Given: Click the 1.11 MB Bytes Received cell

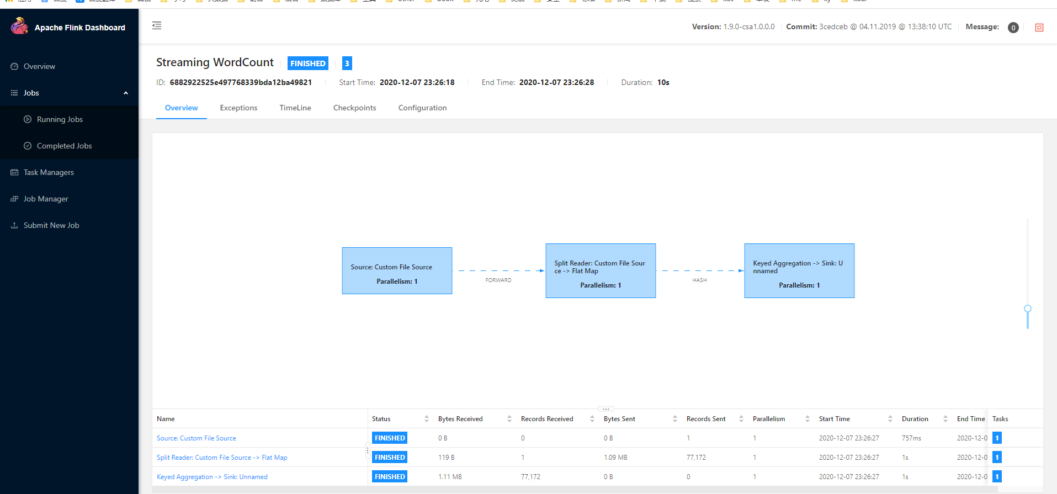Looking at the screenshot, I should [450, 477].
